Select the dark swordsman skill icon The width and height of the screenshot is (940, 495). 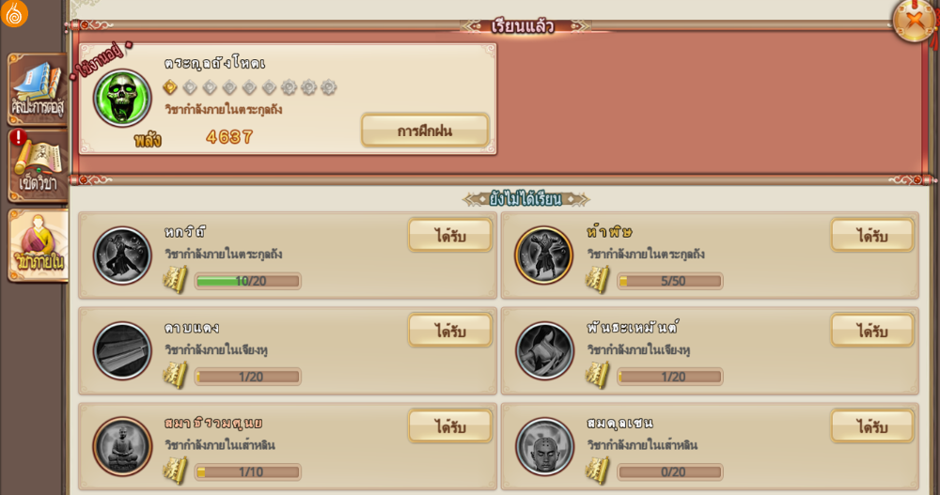[122, 255]
